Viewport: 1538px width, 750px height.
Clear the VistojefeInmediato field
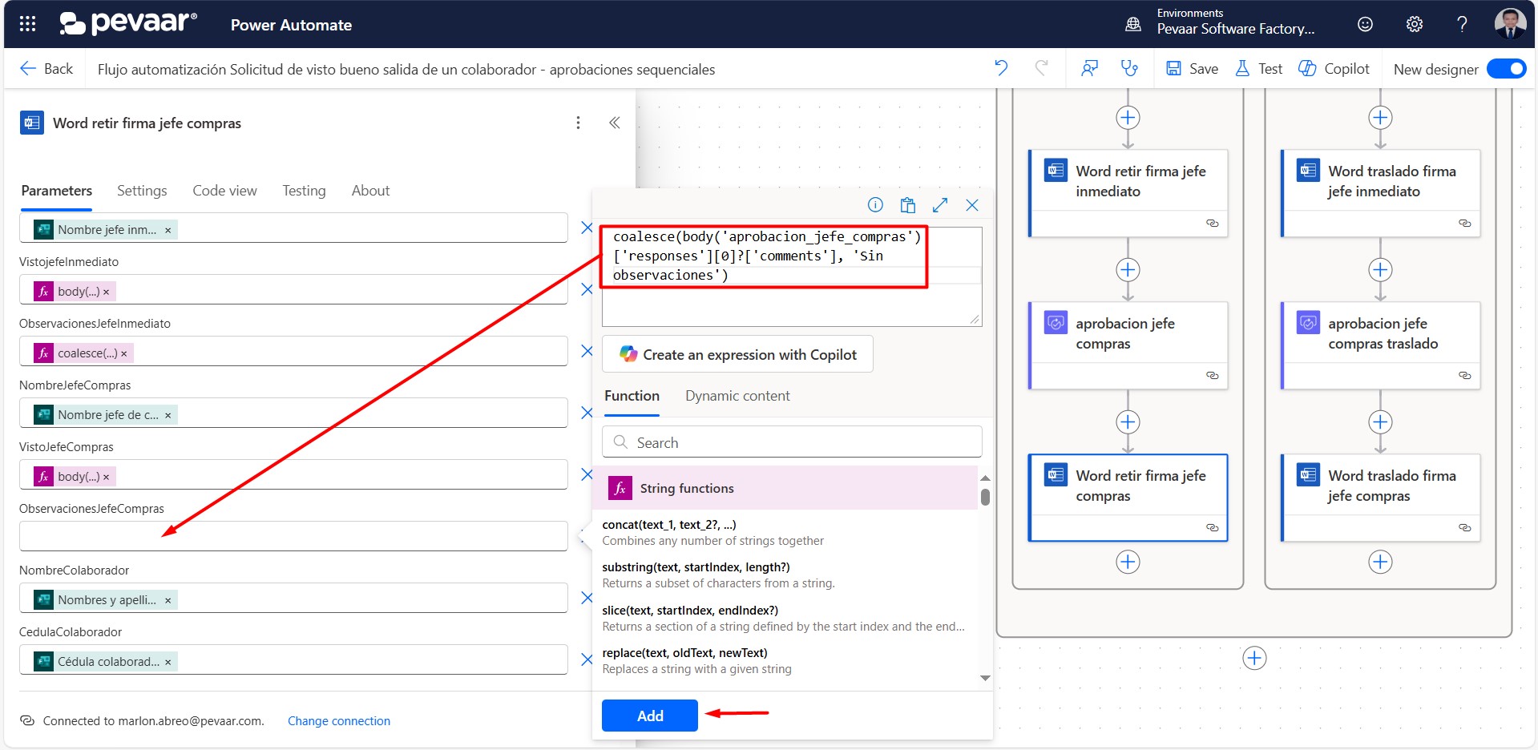(x=587, y=290)
